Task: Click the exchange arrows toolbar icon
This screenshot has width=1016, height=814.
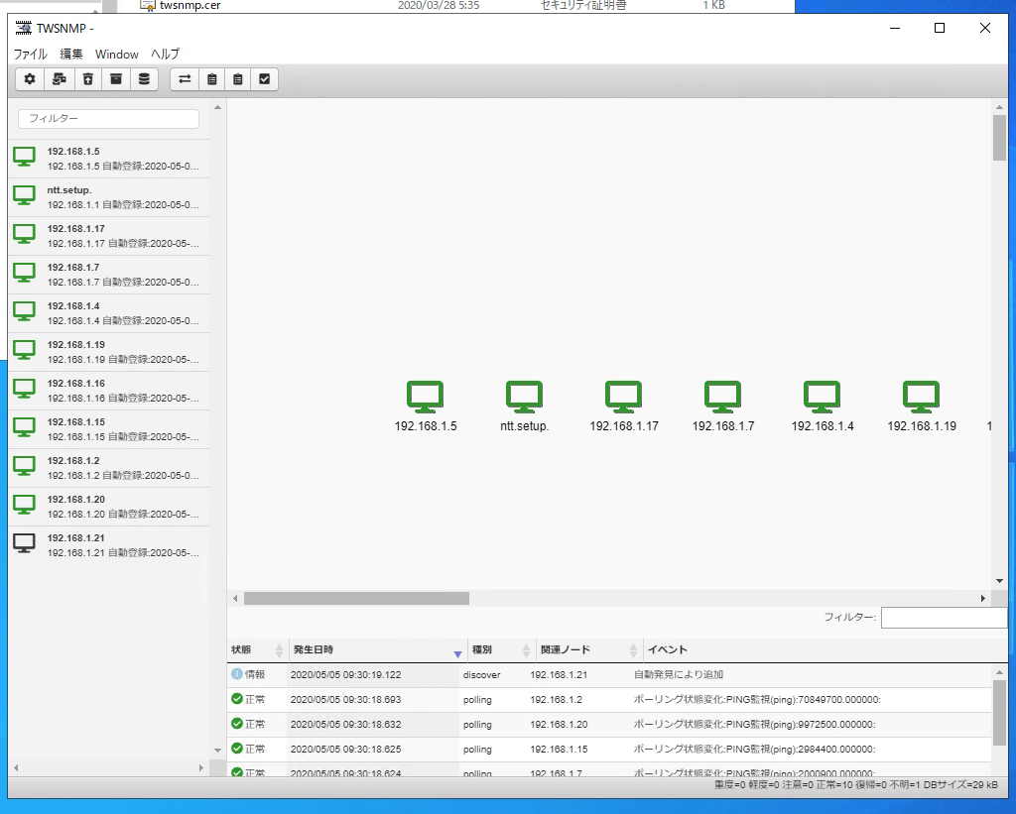Action: 185,79
